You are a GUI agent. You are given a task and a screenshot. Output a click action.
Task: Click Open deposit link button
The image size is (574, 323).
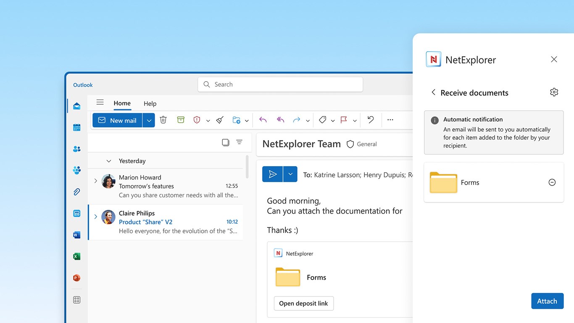pos(303,303)
